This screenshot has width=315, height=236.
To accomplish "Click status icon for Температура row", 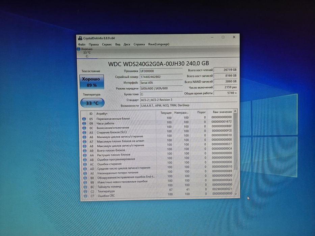I will [x=85, y=191].
